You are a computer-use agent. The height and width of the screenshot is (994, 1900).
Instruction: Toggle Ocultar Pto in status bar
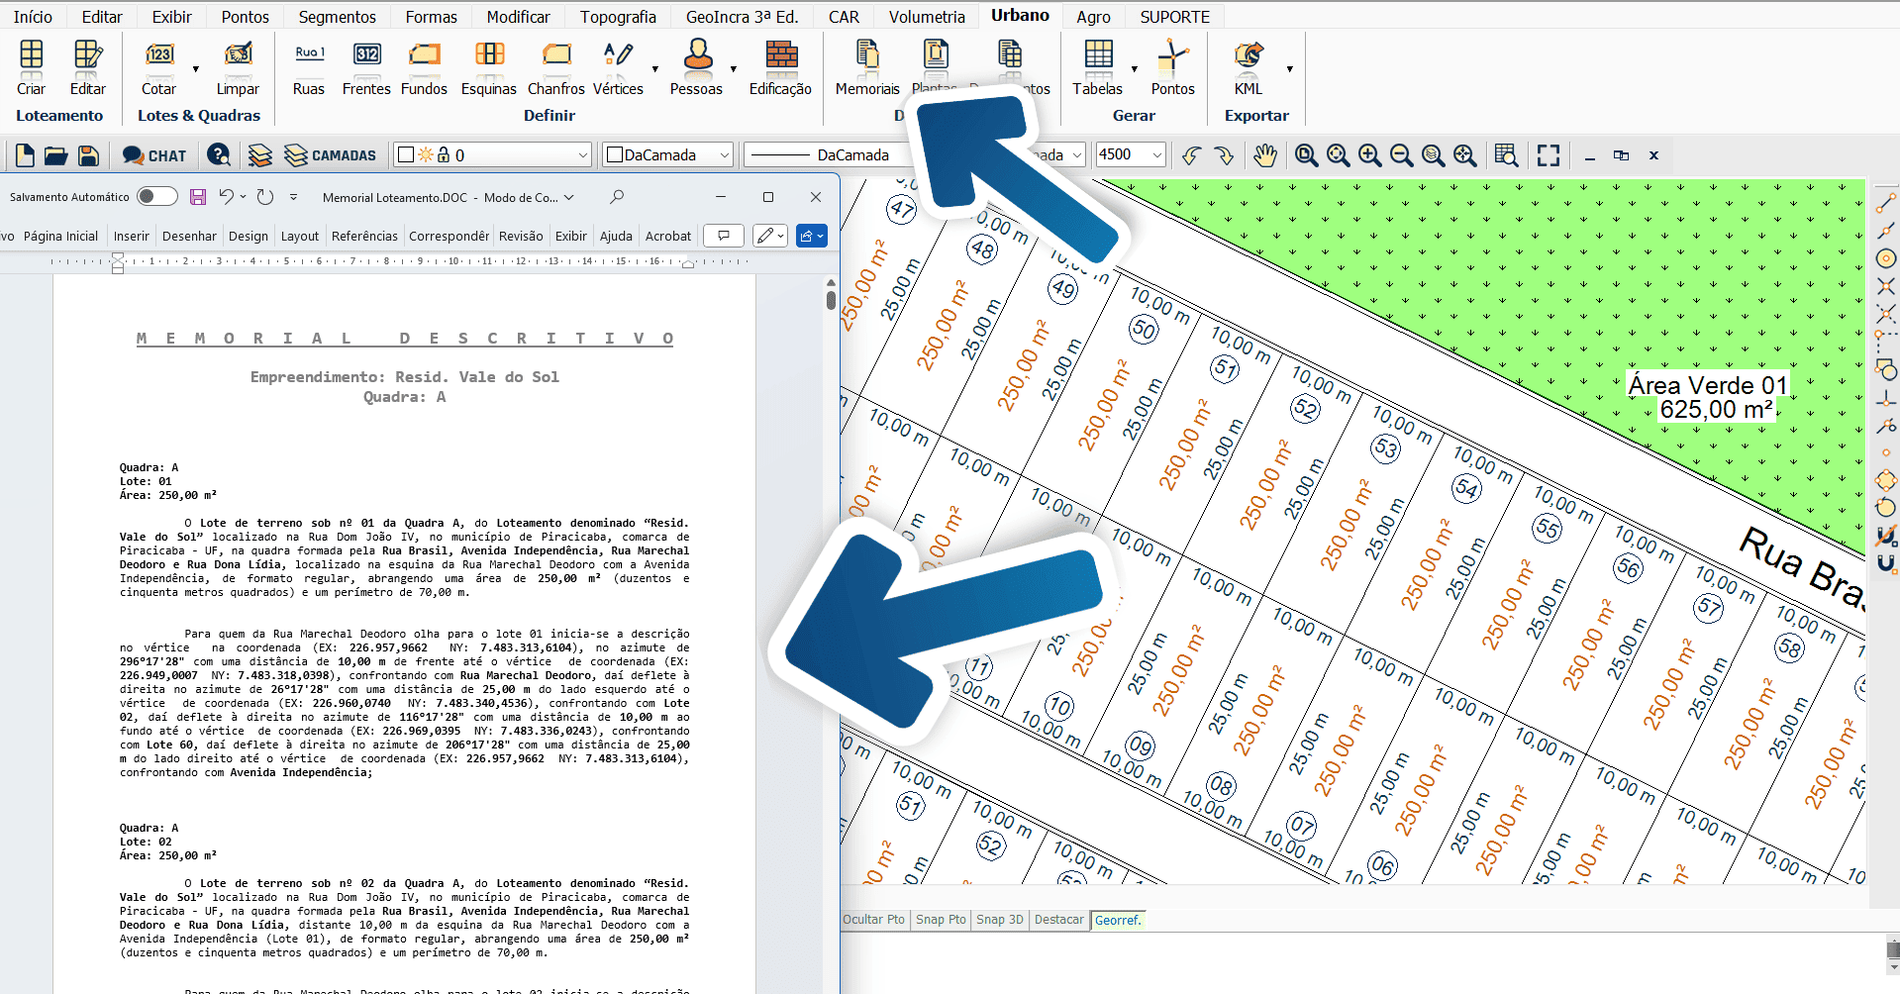click(873, 920)
